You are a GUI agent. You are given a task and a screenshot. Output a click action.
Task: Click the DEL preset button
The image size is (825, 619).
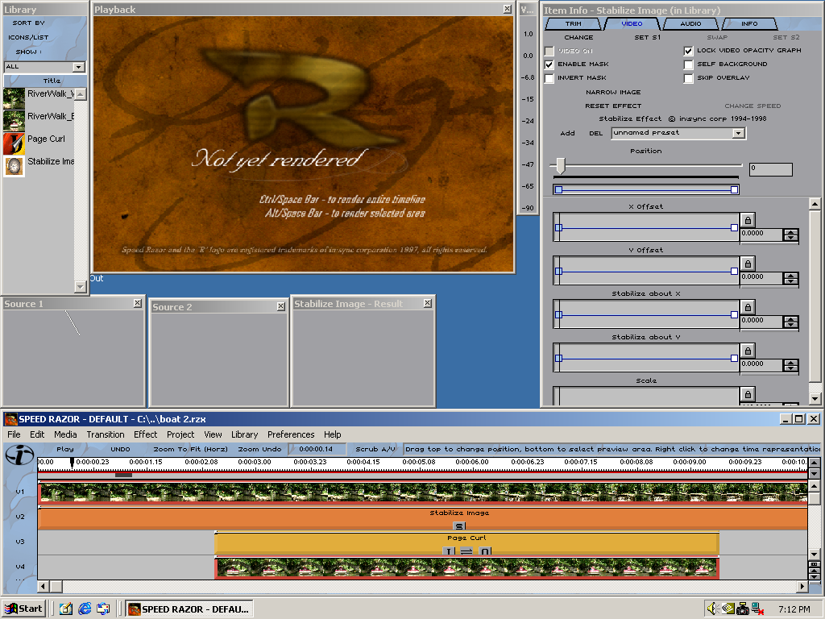pyautogui.click(x=595, y=133)
